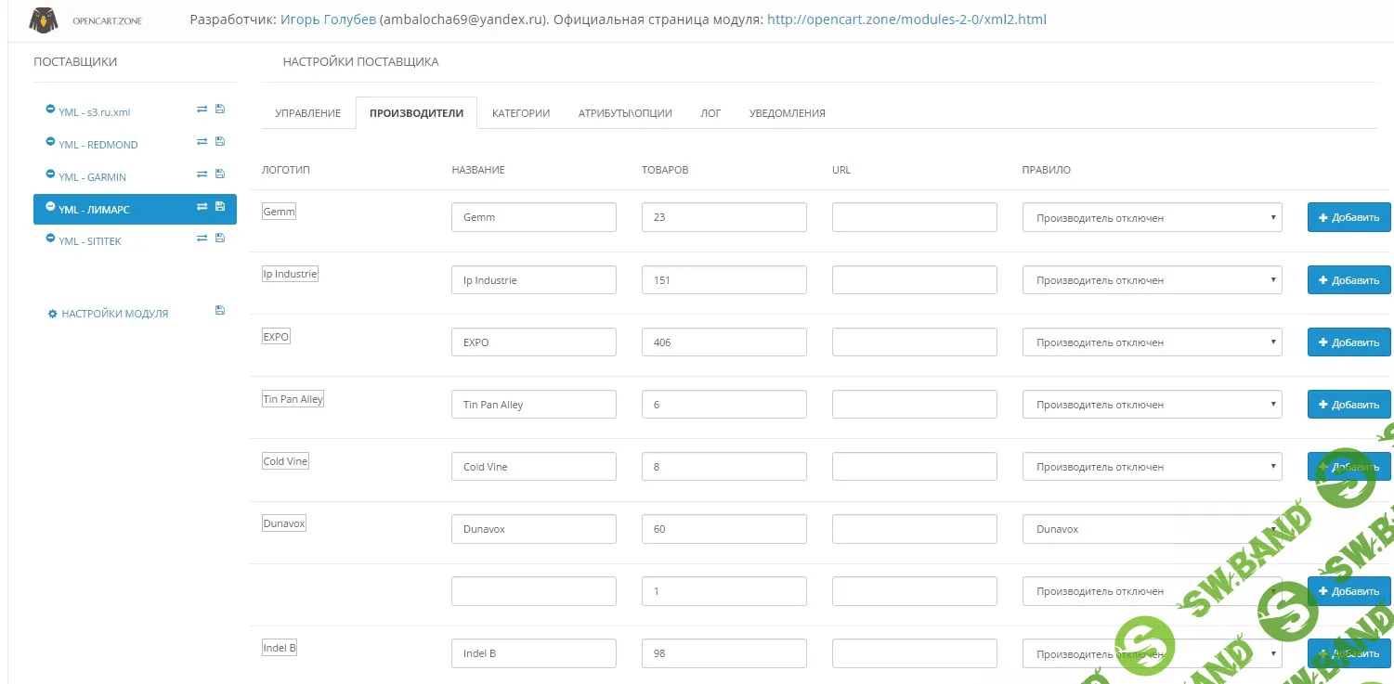Image resolution: width=1394 pixels, height=684 pixels.
Task: Click the gear icon beside НАСТРОЙКИ МОДУЛЯ
Action: (x=53, y=314)
